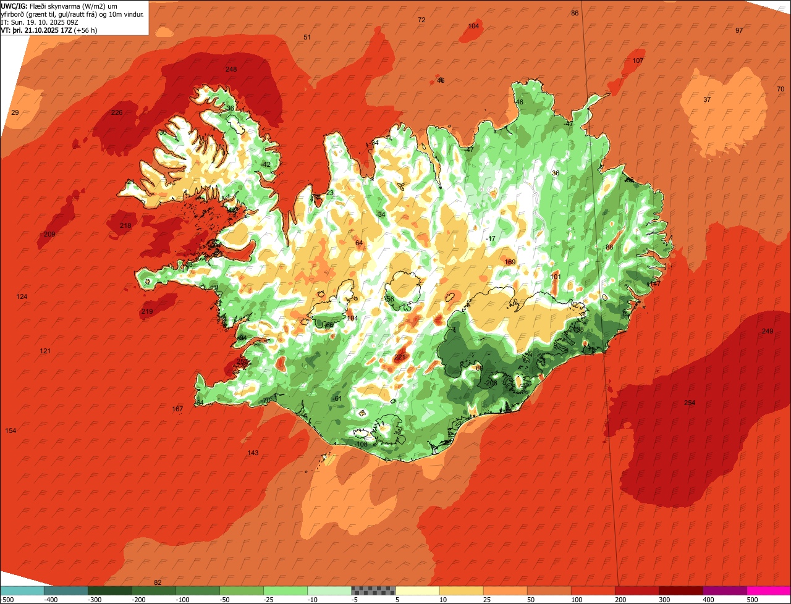Click the valid time text 'VT: þri. 21.10.2025 17Z (+56 h)'
This screenshot has height=604, width=791.
(x=49, y=30)
